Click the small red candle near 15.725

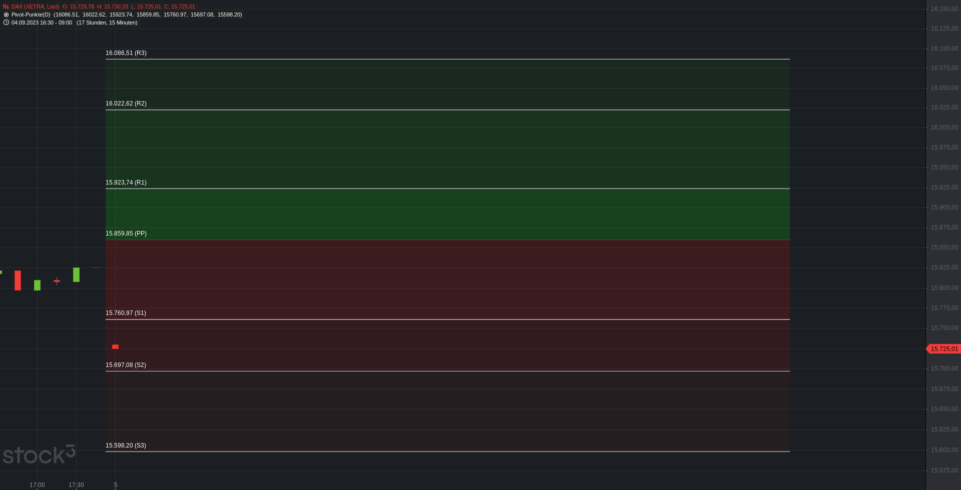pyautogui.click(x=115, y=346)
